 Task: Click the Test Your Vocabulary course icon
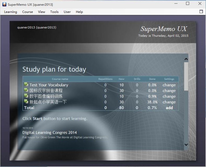click(x=26, y=84)
